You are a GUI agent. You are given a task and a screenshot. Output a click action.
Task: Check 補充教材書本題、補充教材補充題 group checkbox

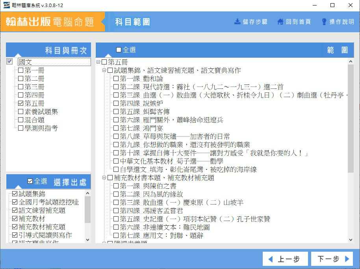[110, 177]
